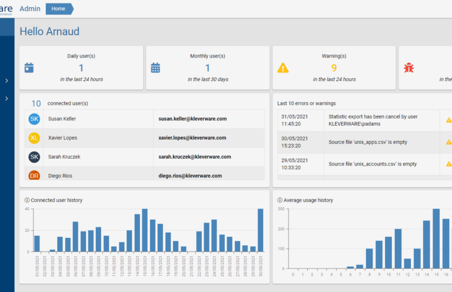Viewport: 452px width, 292px height.
Task: Click sarah.kruczek@kleverware.com email
Action: [x=195, y=157]
